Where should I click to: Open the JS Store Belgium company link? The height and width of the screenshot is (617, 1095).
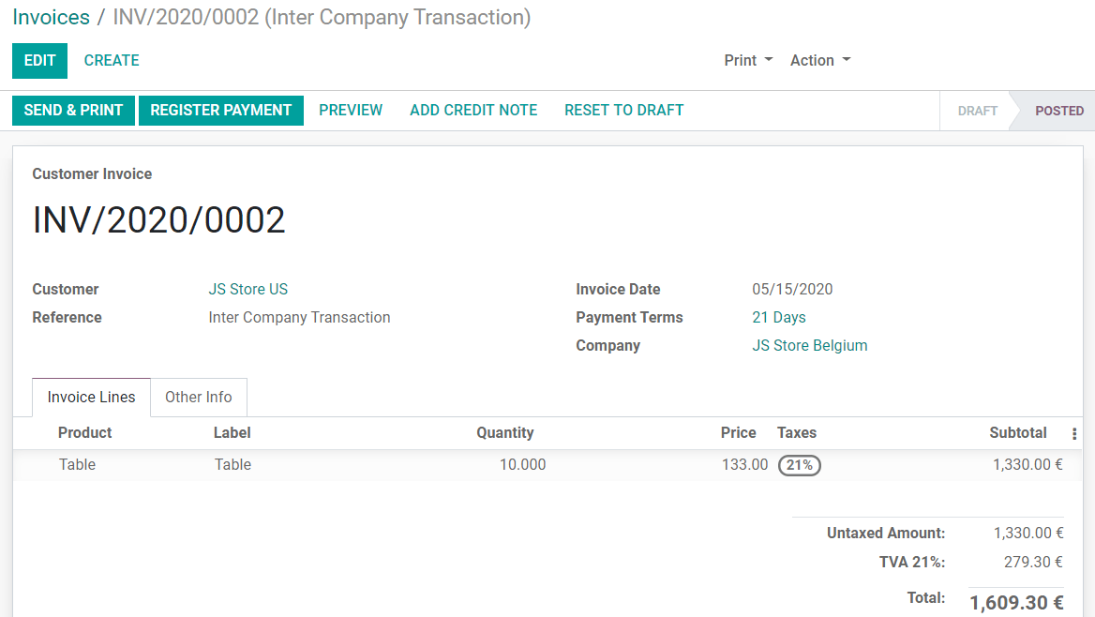(x=810, y=345)
